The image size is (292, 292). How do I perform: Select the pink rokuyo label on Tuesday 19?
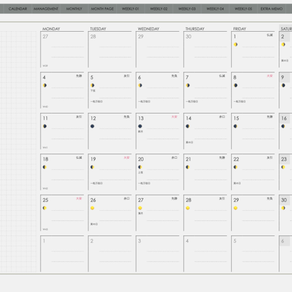coord(126,157)
